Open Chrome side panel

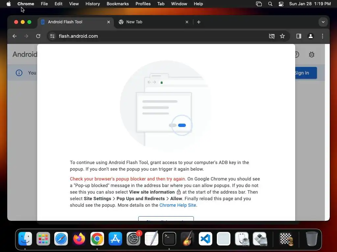click(299, 36)
